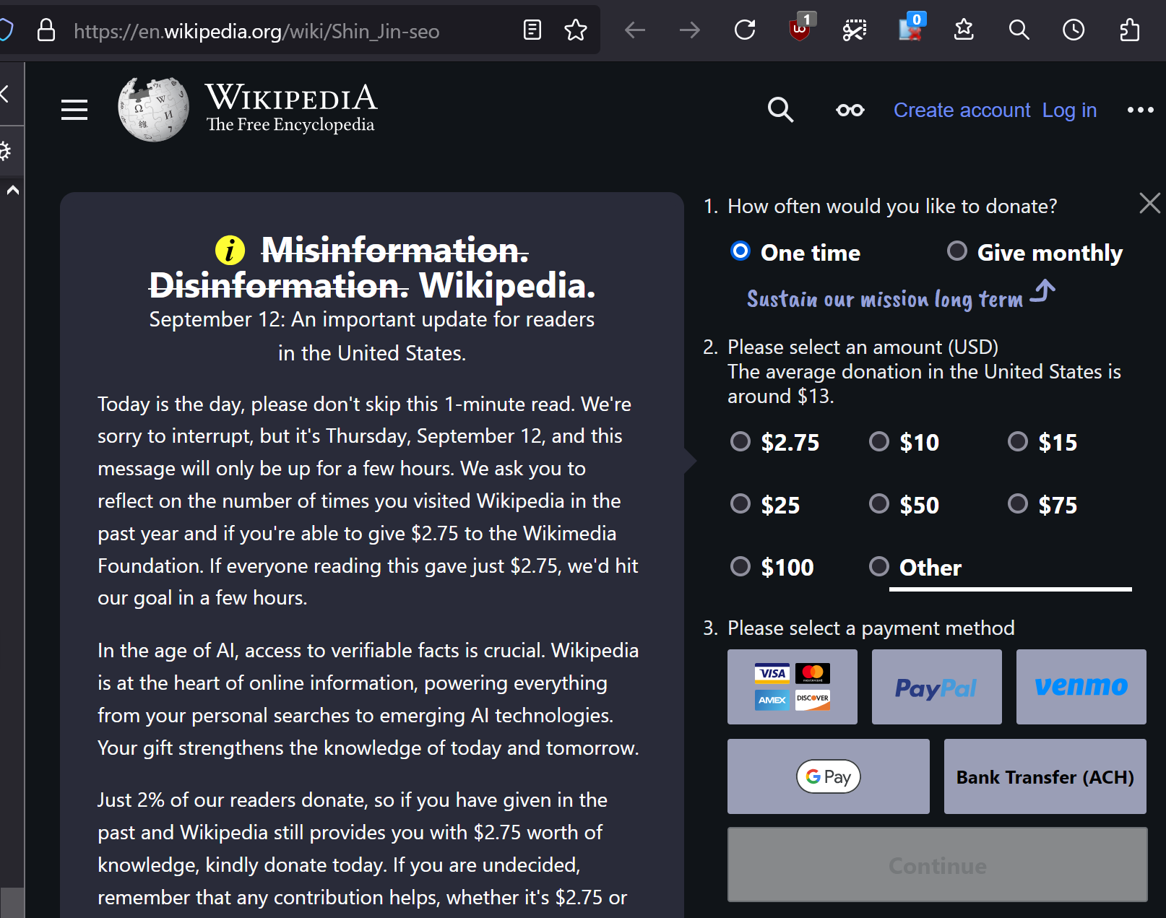Collapse the sidebar using the up chevron
1166x918 pixels.
(x=13, y=191)
